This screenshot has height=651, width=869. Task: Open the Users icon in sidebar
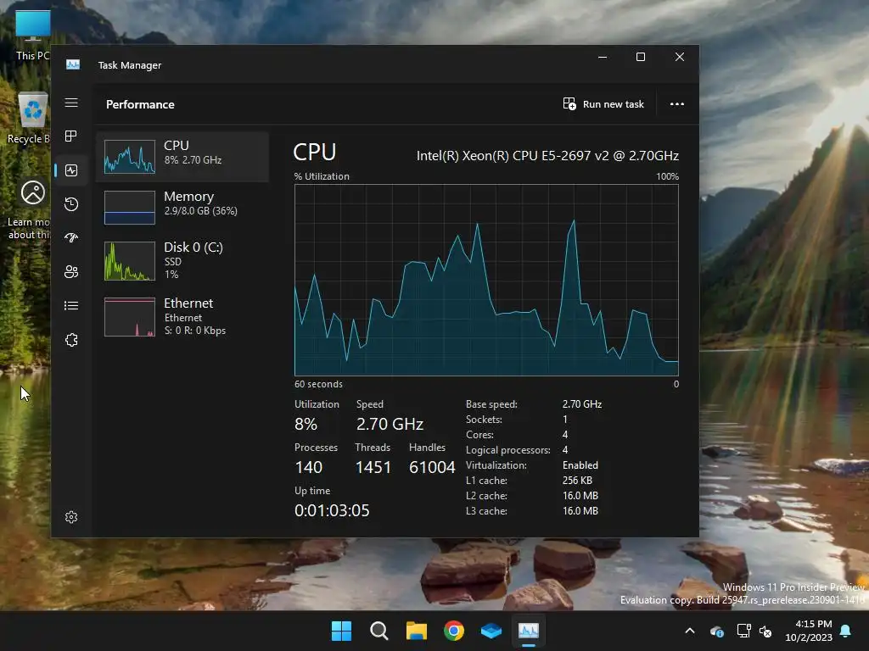click(x=71, y=272)
